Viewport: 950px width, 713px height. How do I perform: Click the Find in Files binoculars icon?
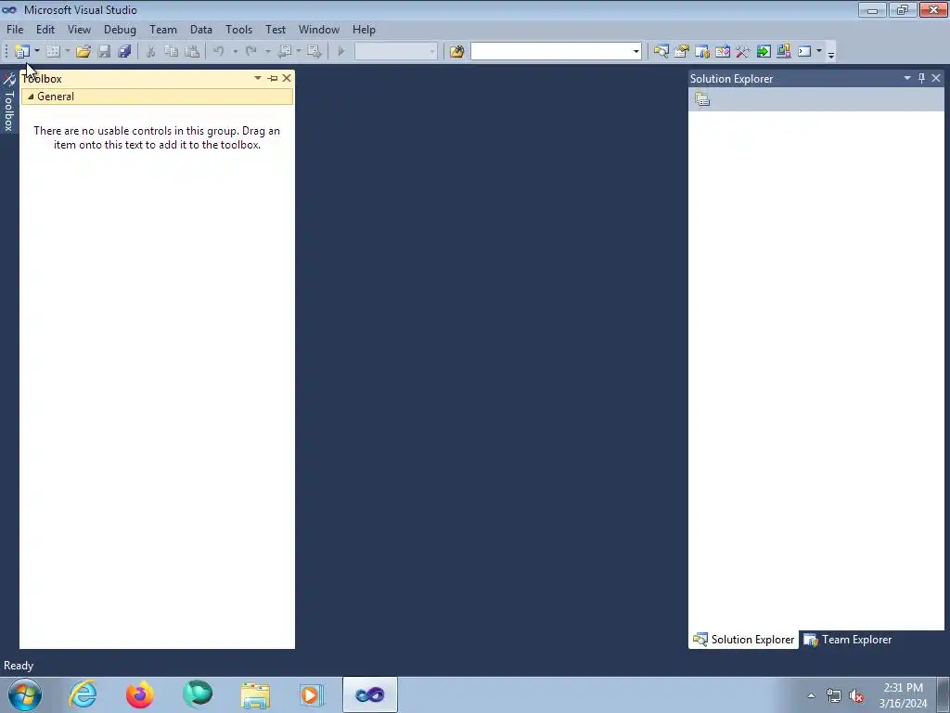coord(456,52)
